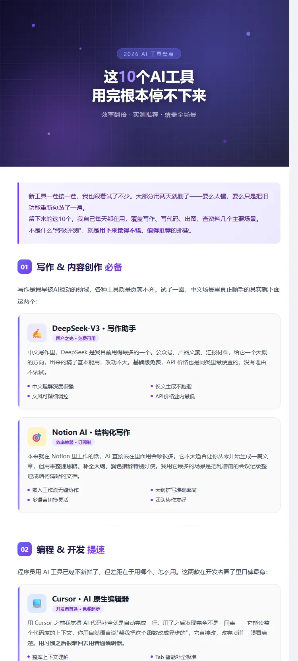The height and width of the screenshot is (661, 298).
Task: Click the heading "编程 & 开发 提速"
Action: [71, 550]
